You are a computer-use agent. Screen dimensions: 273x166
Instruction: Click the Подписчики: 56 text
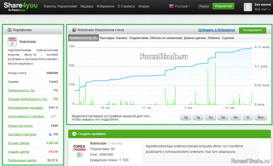click(102, 149)
